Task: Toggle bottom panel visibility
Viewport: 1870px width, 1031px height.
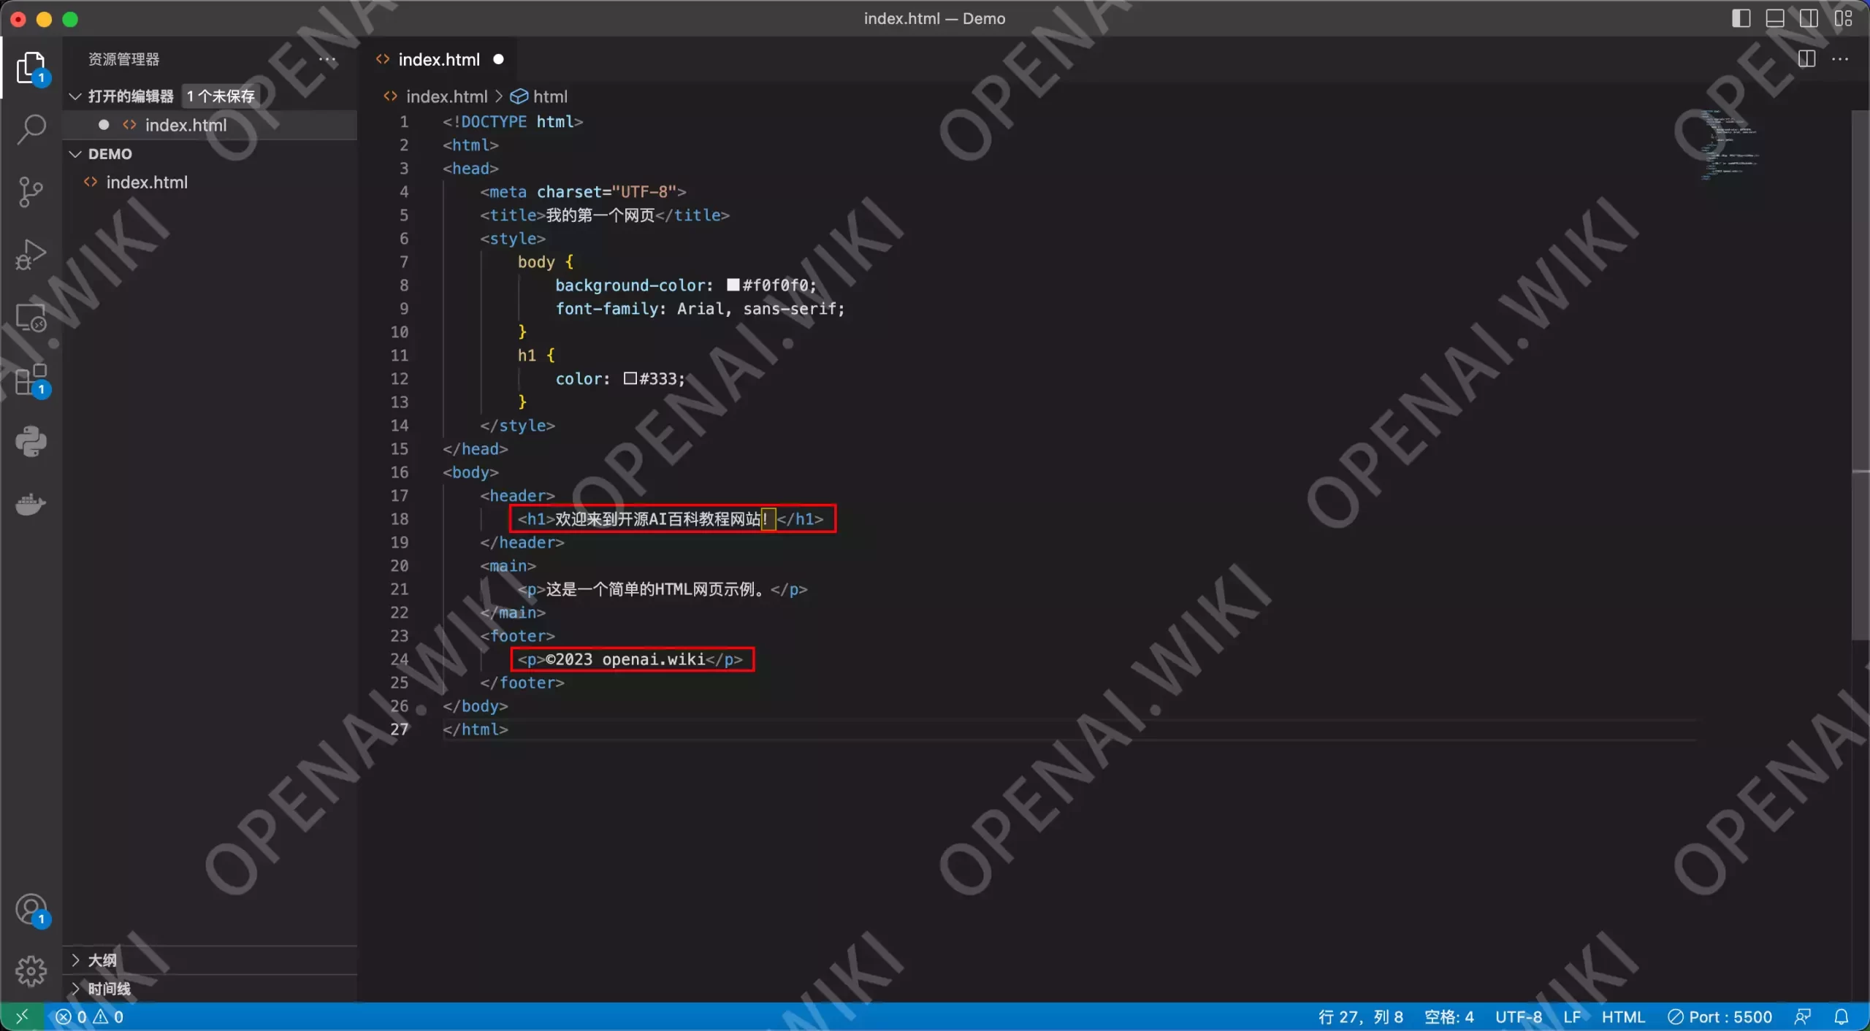Action: 1774,18
